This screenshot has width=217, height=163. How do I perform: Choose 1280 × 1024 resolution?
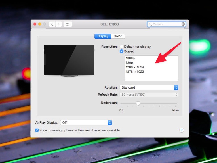click(151, 67)
